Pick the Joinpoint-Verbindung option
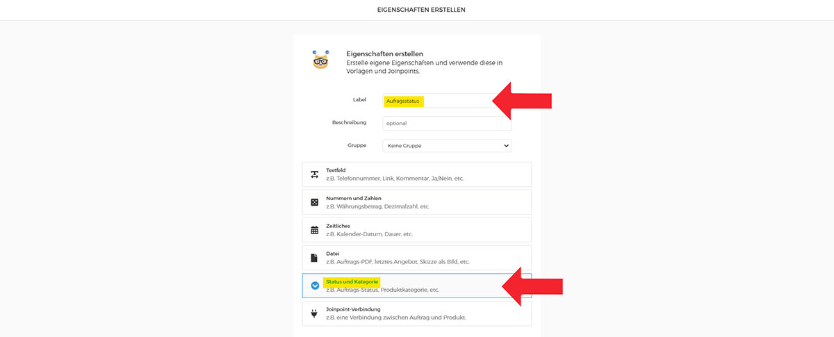834x337 pixels. point(417,313)
